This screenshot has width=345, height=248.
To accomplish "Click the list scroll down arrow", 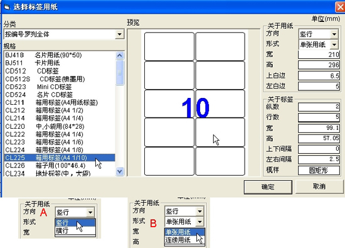I will tap(120, 171).
